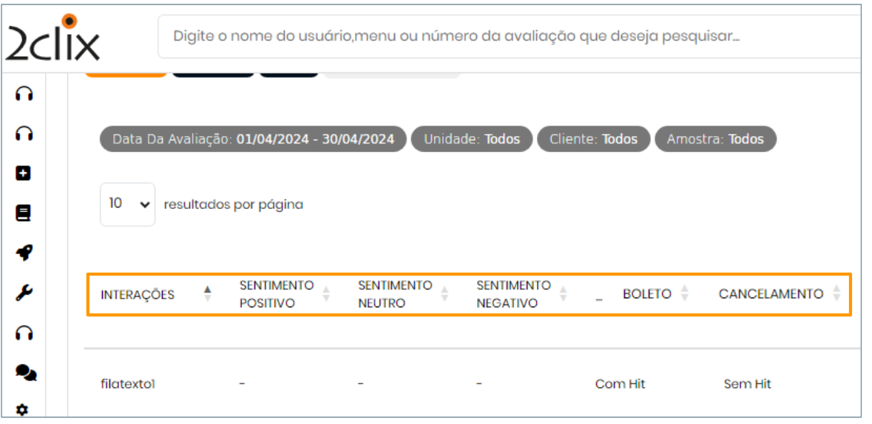Sort by Sentimento Positivo column arrows

(x=326, y=294)
